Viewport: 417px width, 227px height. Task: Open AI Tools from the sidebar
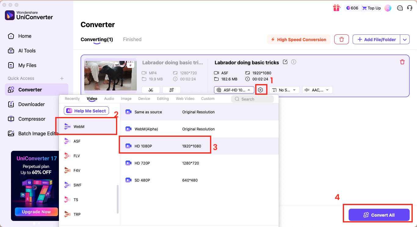pos(27,51)
